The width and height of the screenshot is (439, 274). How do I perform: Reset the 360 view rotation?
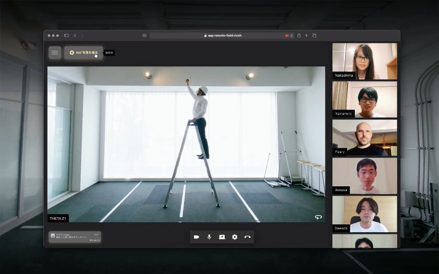(318, 217)
